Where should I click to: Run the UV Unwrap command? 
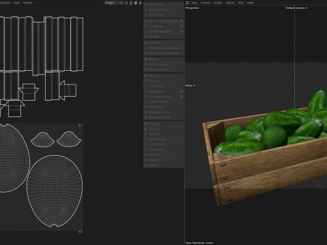(163, 26)
